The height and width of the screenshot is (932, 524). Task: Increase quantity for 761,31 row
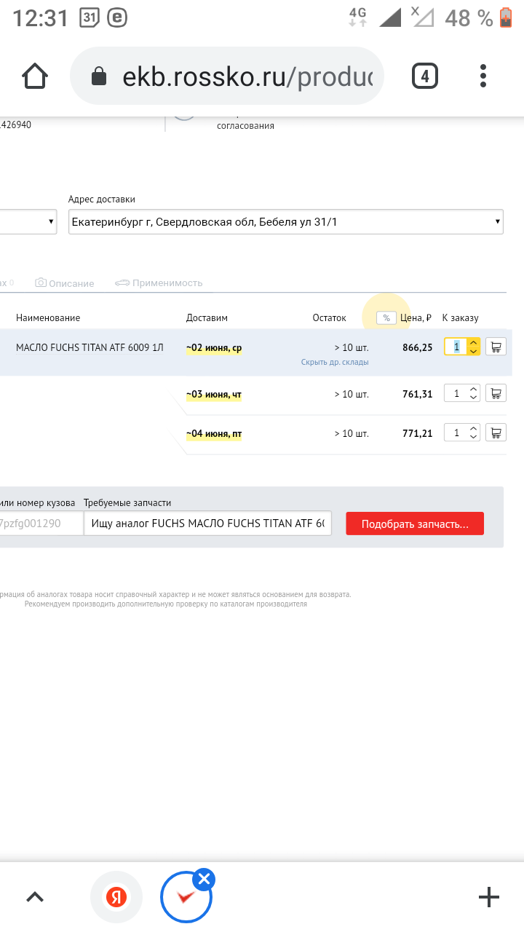(473, 390)
